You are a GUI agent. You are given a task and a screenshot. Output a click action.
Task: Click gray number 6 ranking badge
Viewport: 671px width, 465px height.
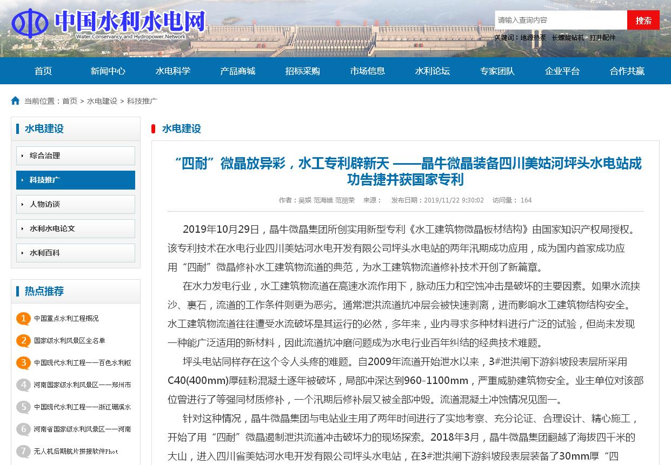point(23,429)
